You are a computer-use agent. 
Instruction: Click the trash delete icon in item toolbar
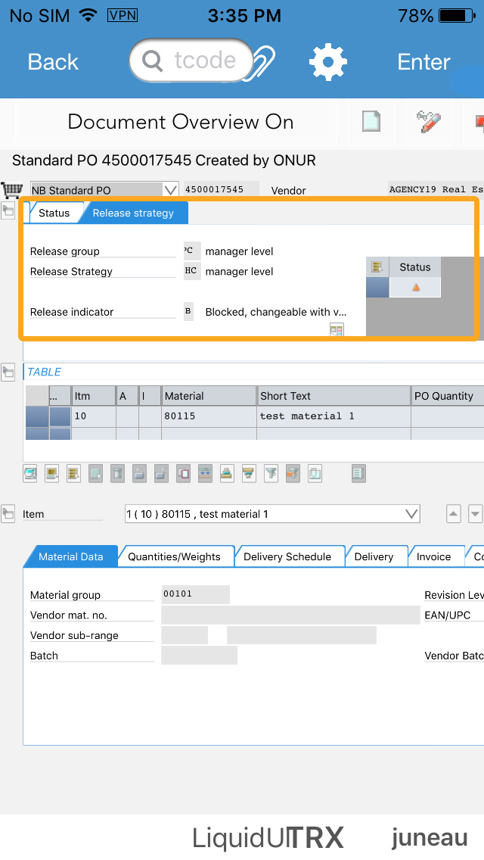(117, 473)
